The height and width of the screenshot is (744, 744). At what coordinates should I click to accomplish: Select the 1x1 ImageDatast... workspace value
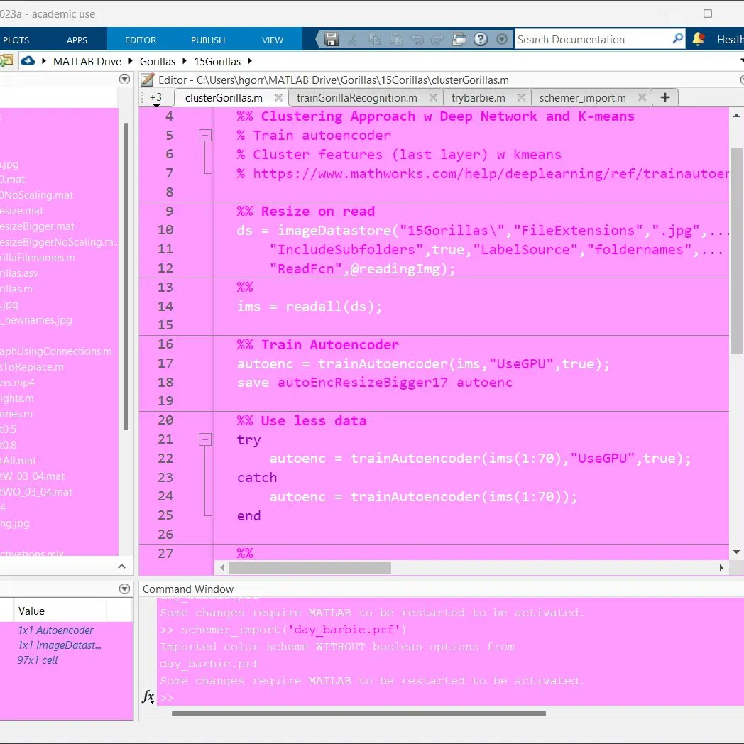click(x=60, y=645)
